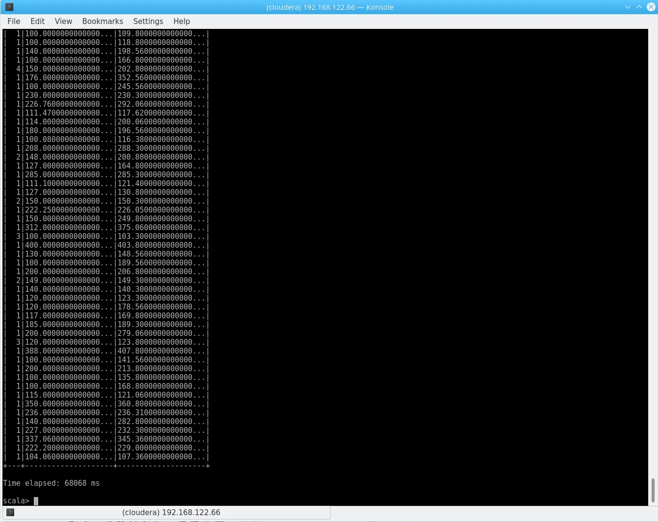Click the scala> prompt cursor
This screenshot has width=658, height=522.
point(36,500)
